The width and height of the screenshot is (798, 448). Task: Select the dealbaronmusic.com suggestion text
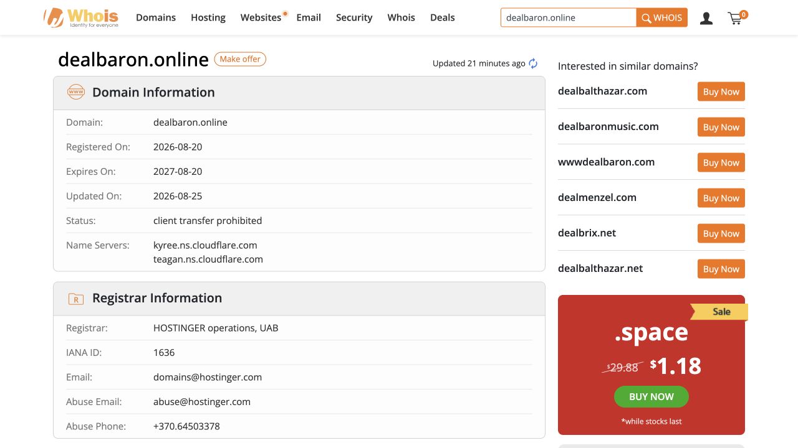coord(608,126)
